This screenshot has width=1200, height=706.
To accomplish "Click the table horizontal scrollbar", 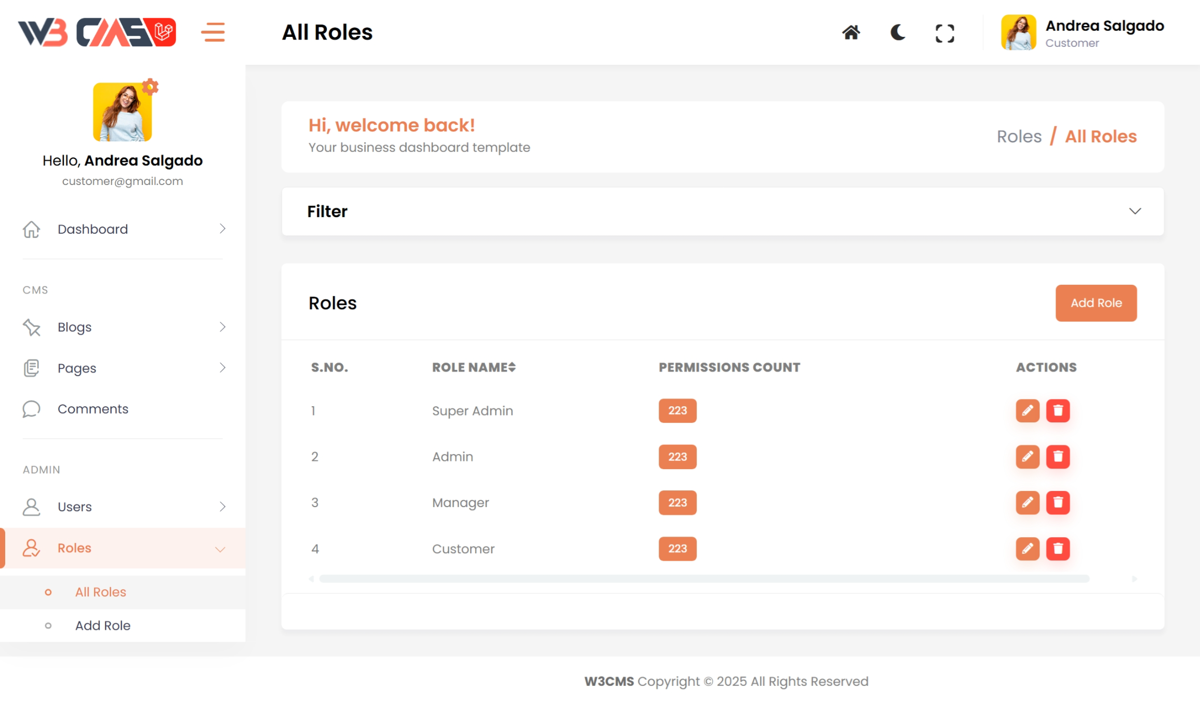I will 704,579.
